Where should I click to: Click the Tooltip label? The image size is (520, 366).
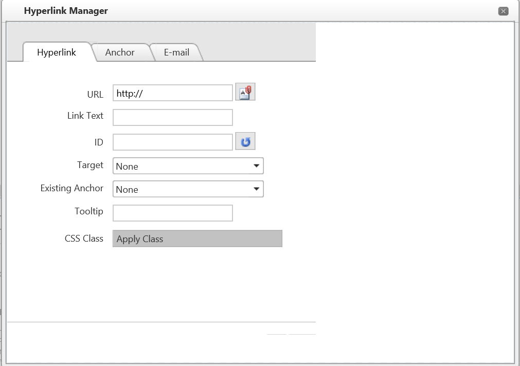[x=89, y=211]
